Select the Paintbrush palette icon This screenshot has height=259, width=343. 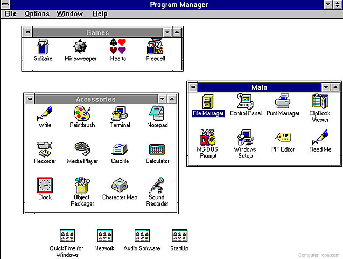pos(82,113)
